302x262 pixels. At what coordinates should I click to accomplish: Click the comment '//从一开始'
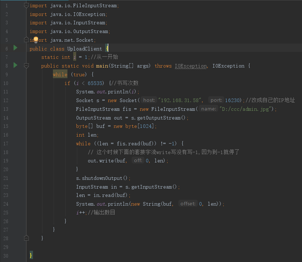coord(104,57)
